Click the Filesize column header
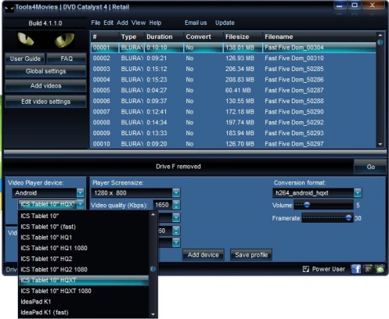 click(243, 37)
